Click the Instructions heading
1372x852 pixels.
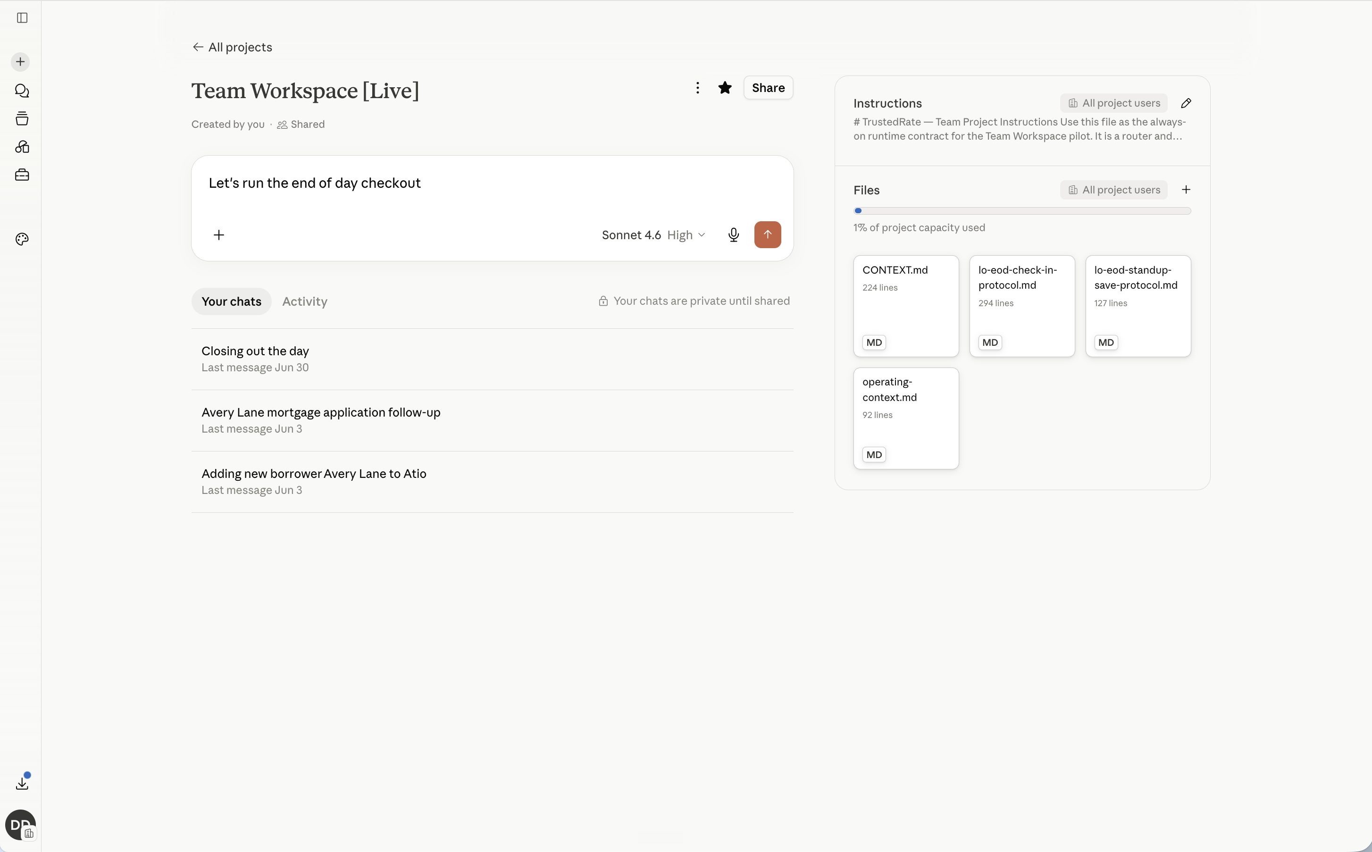pos(887,104)
